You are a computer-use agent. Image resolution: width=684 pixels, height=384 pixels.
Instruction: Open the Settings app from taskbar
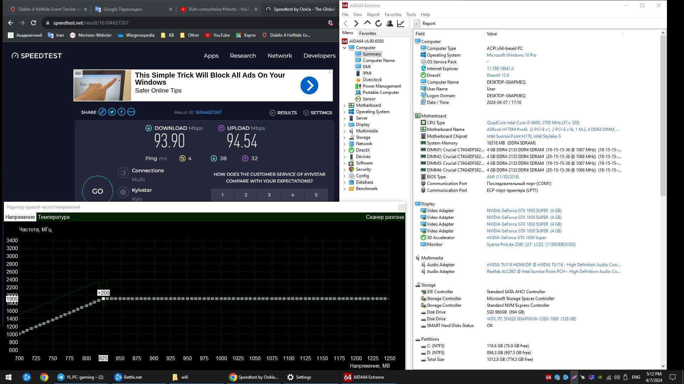tap(299, 377)
